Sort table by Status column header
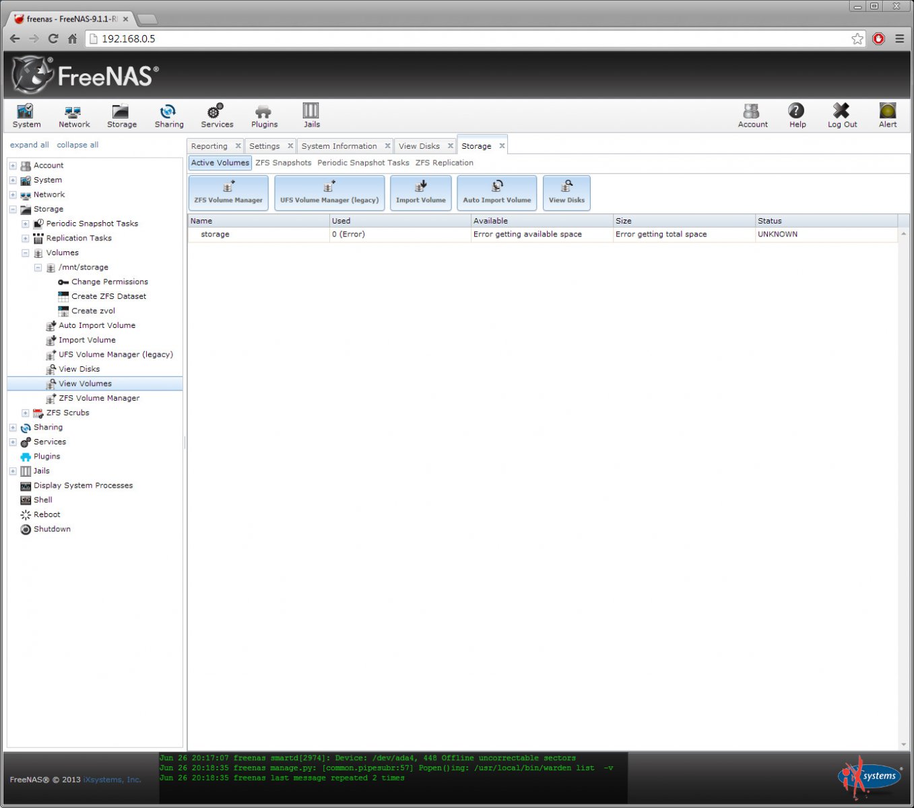 pos(826,221)
